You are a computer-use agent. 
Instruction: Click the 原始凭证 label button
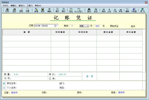click(114, 26)
